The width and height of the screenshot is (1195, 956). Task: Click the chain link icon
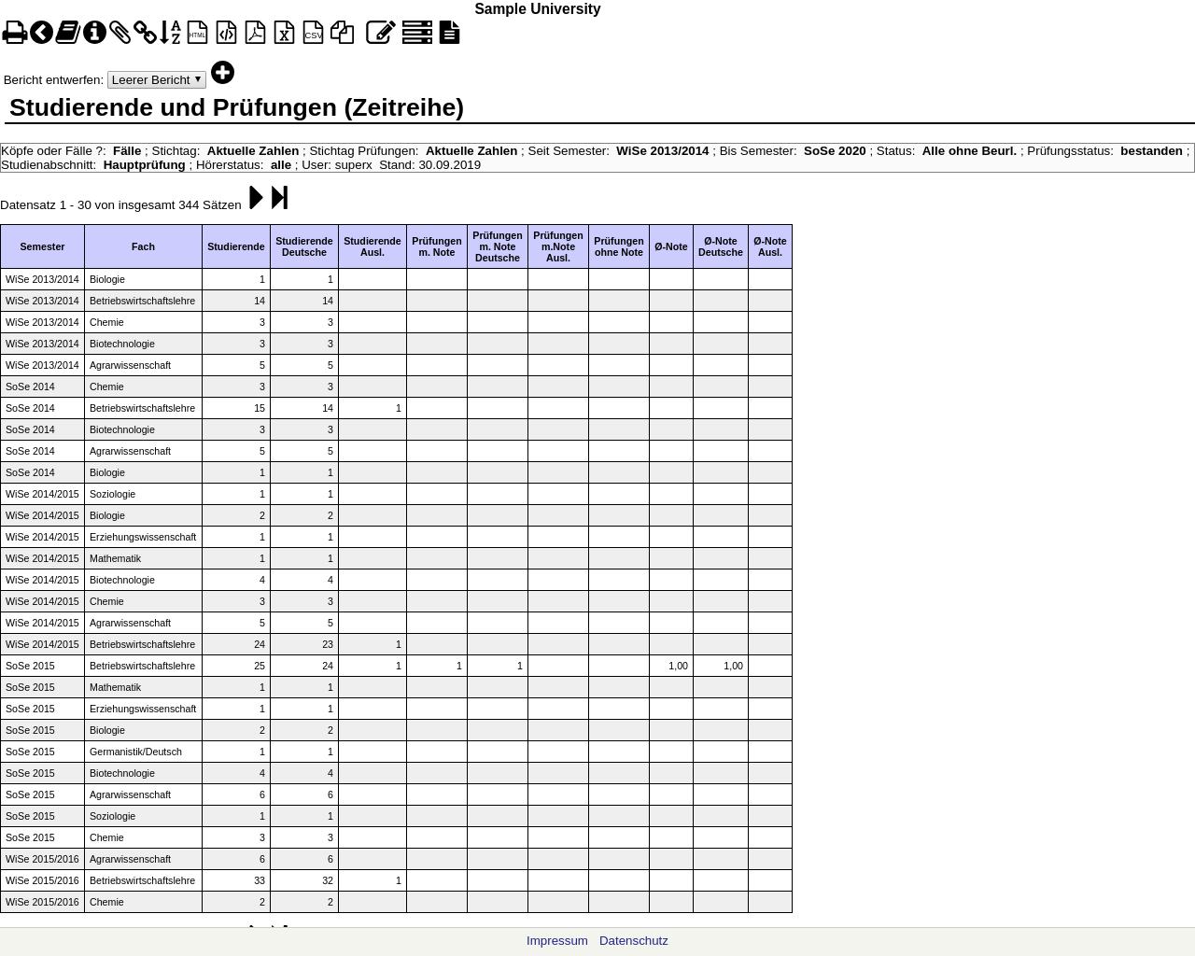(145, 33)
